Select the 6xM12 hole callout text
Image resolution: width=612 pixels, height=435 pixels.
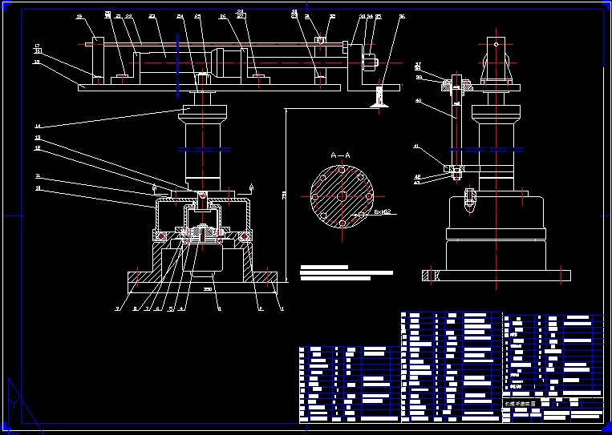[382, 213]
